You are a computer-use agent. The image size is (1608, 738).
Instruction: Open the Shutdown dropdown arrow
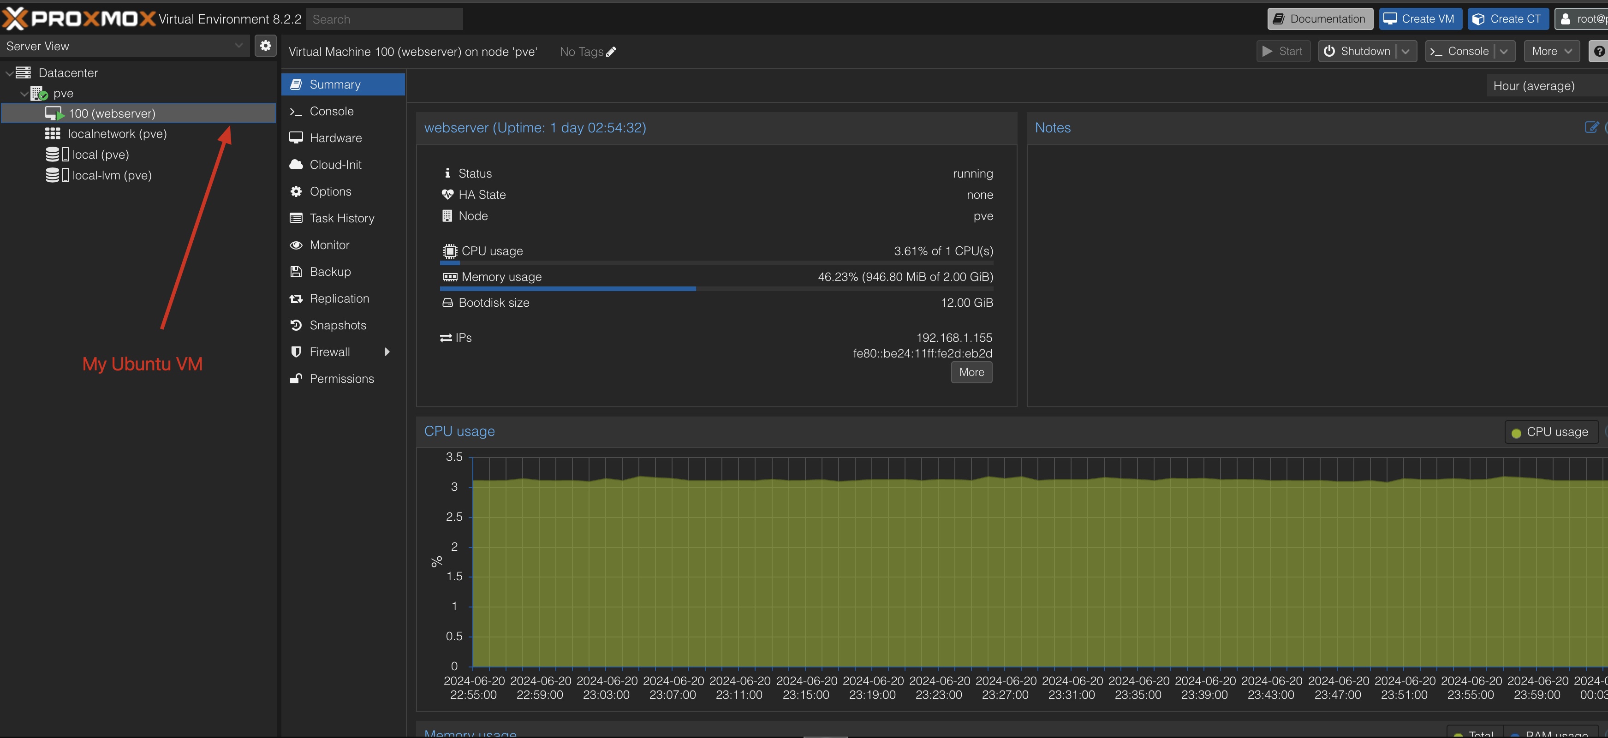click(x=1406, y=51)
